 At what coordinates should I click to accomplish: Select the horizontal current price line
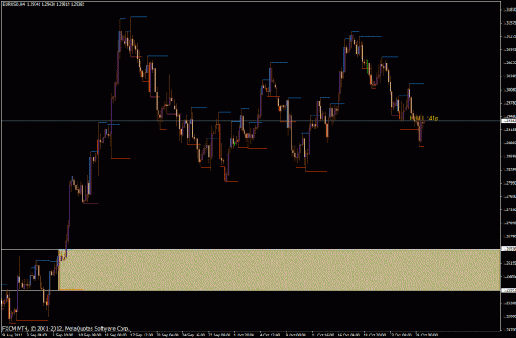click(251, 121)
